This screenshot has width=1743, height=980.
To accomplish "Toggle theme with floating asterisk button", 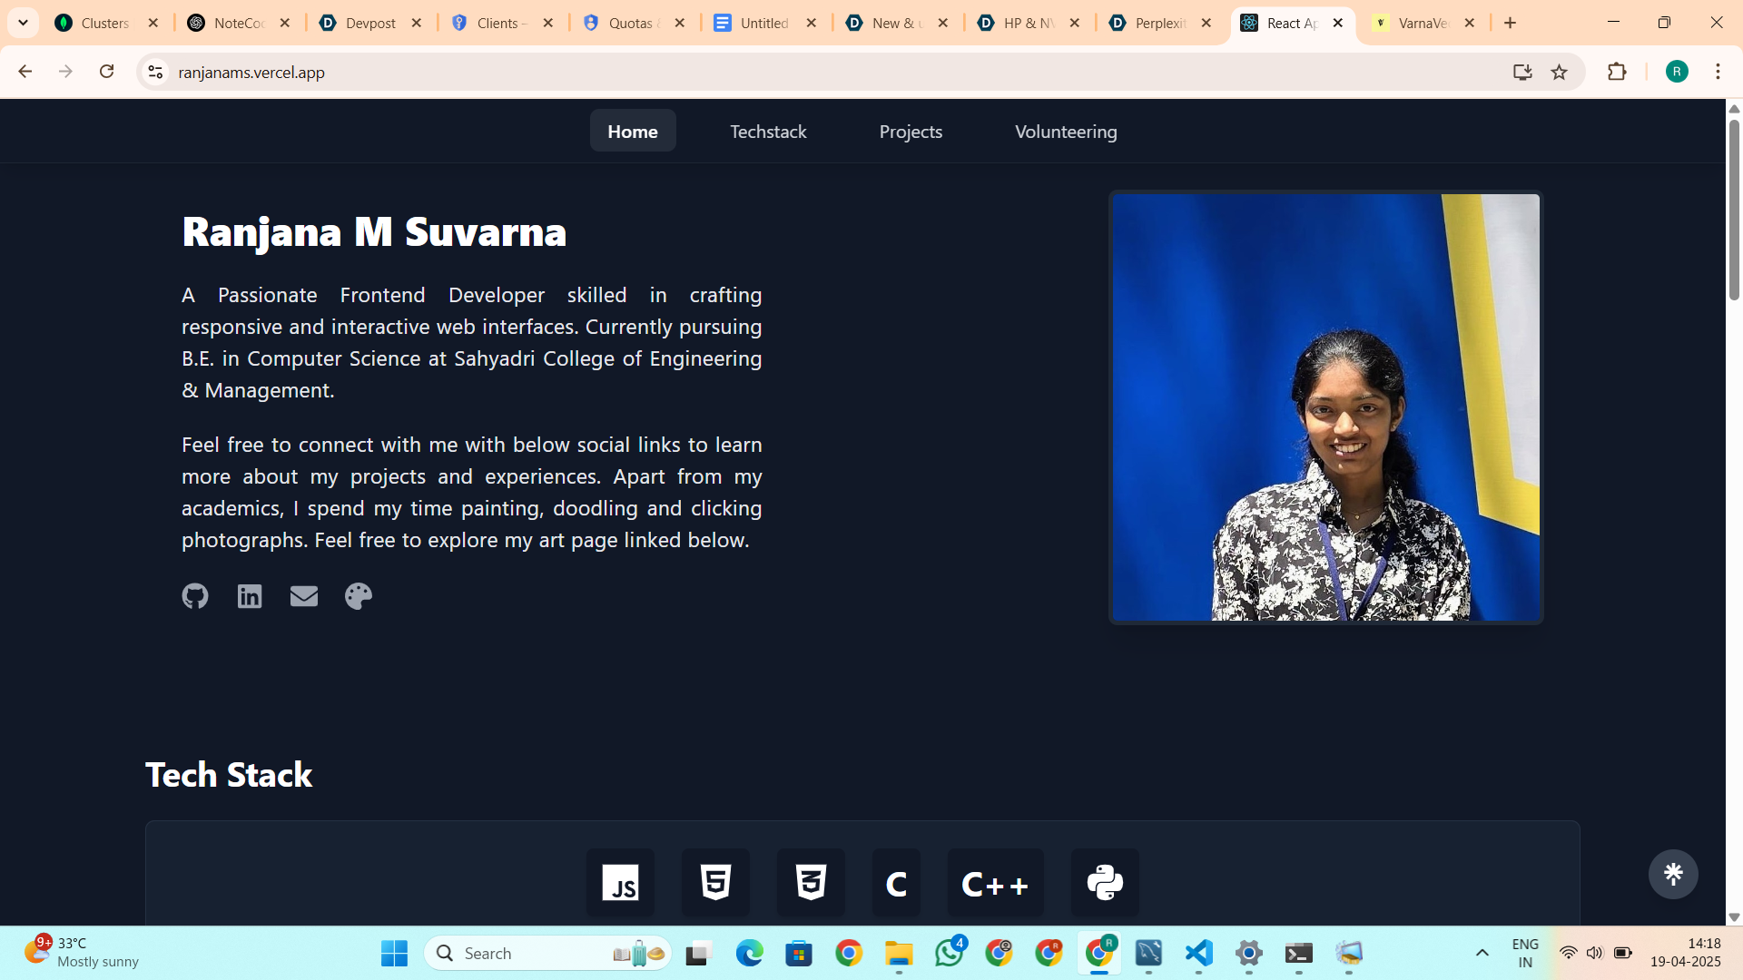I will (x=1673, y=874).
